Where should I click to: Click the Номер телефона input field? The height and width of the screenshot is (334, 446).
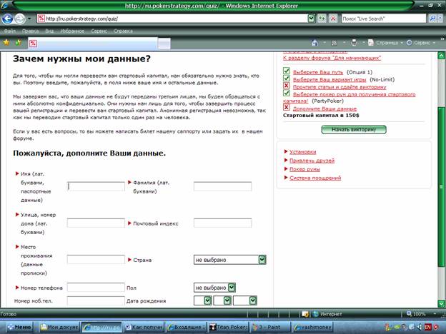(x=96, y=288)
